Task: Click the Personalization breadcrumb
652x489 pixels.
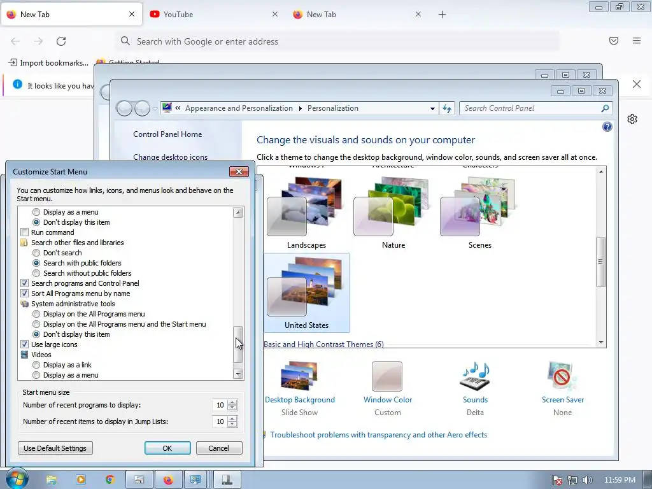Action: click(x=332, y=108)
